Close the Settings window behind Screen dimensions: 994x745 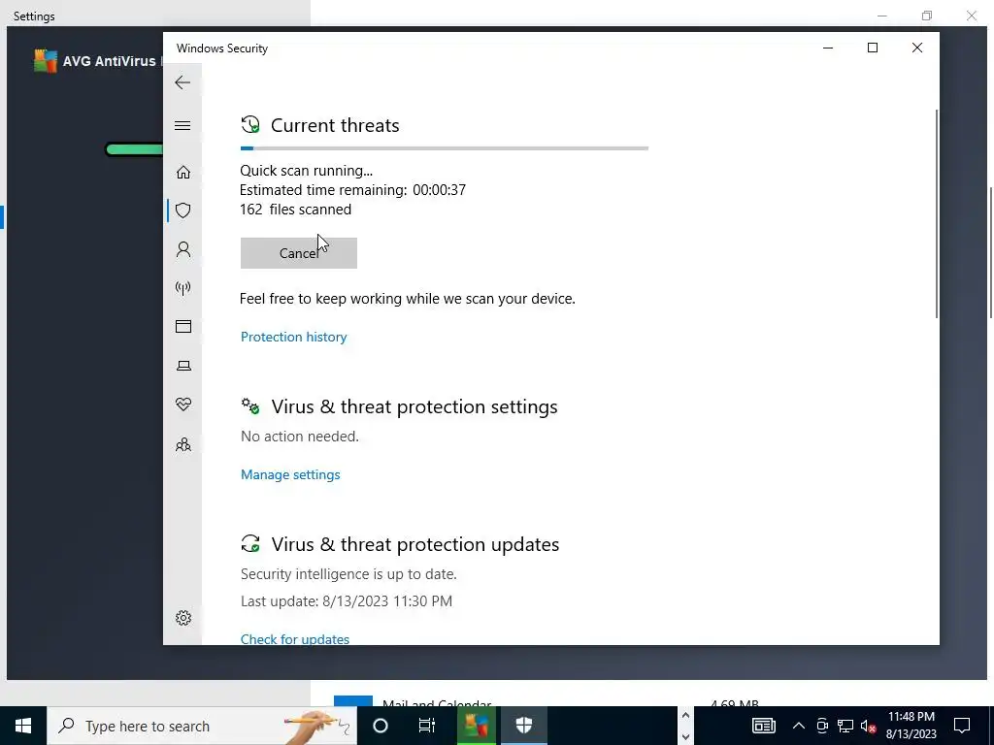(x=971, y=16)
